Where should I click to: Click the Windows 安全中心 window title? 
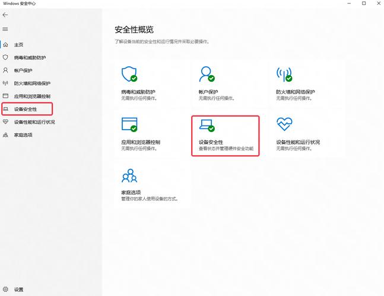coord(20,4)
